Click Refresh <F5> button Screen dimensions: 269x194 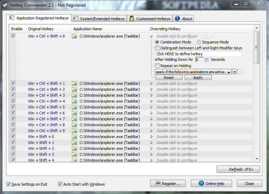(238, 169)
